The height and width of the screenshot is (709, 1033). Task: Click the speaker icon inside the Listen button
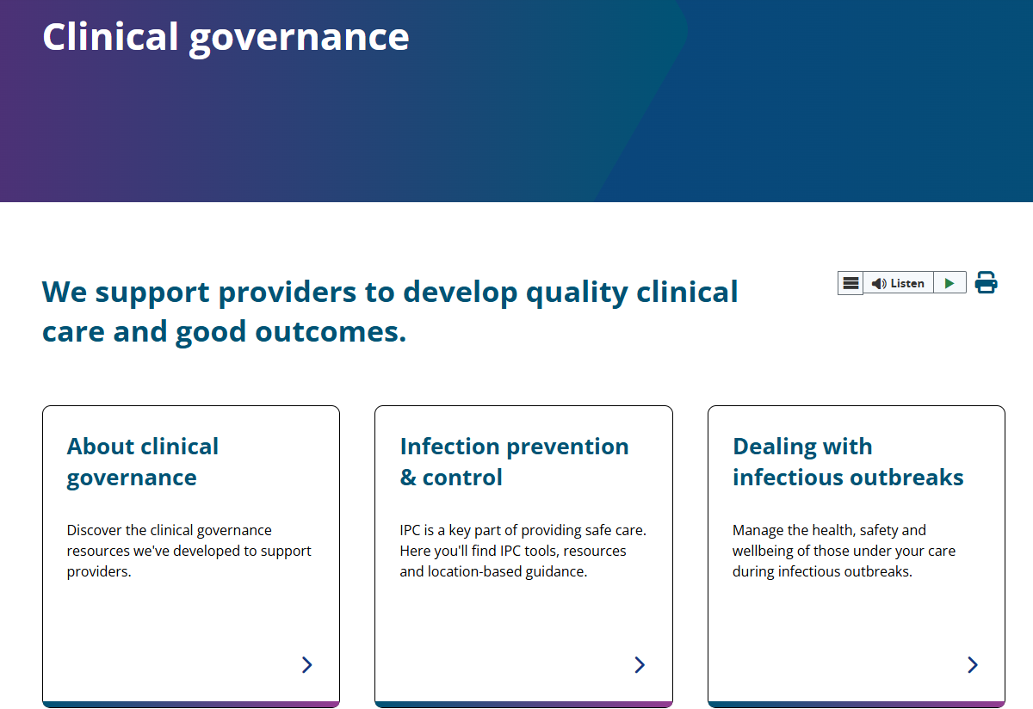(x=878, y=282)
